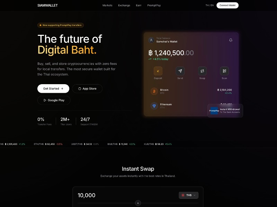
Task: Click the Send paper plane icon
Action: click(x=180, y=71)
